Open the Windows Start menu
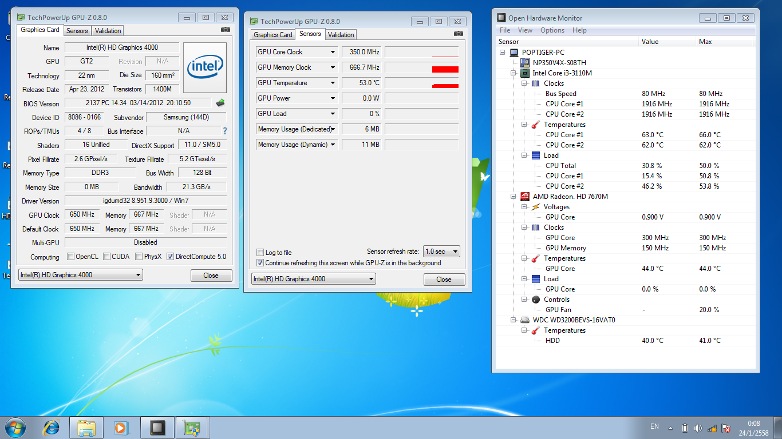The height and width of the screenshot is (439, 782). 15,428
